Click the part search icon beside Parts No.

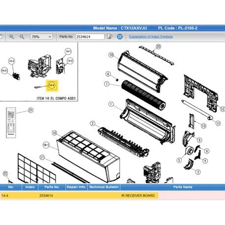pyautogui.click(x=110, y=36)
